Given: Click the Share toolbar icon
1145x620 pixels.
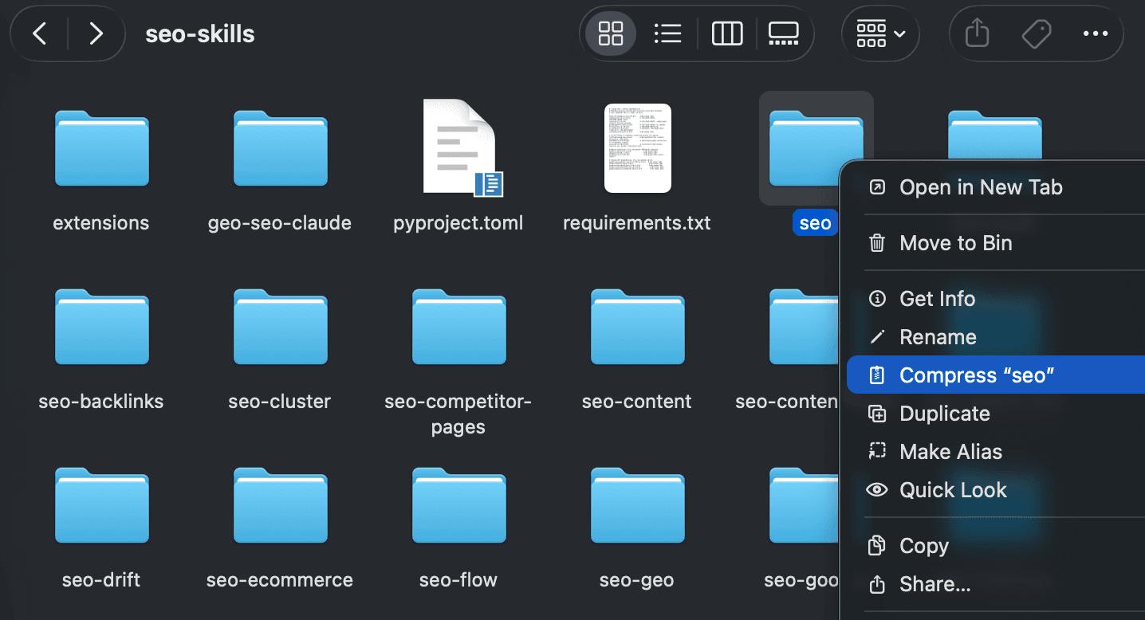Looking at the screenshot, I should point(977,33).
